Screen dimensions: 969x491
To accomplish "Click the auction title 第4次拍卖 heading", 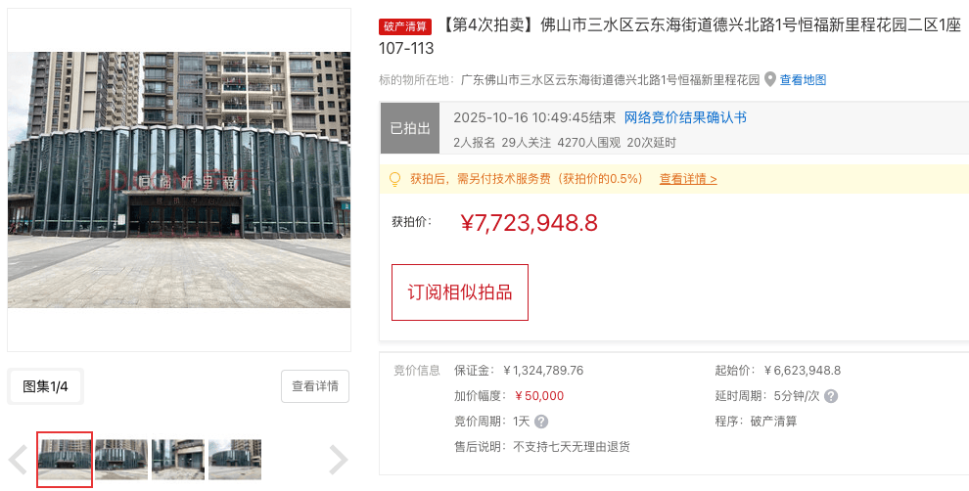I will [669, 36].
